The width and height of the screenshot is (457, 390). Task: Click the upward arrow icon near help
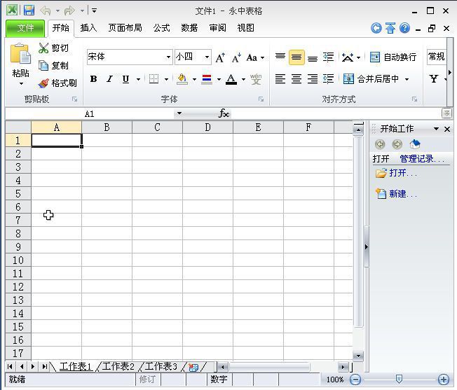(390, 28)
